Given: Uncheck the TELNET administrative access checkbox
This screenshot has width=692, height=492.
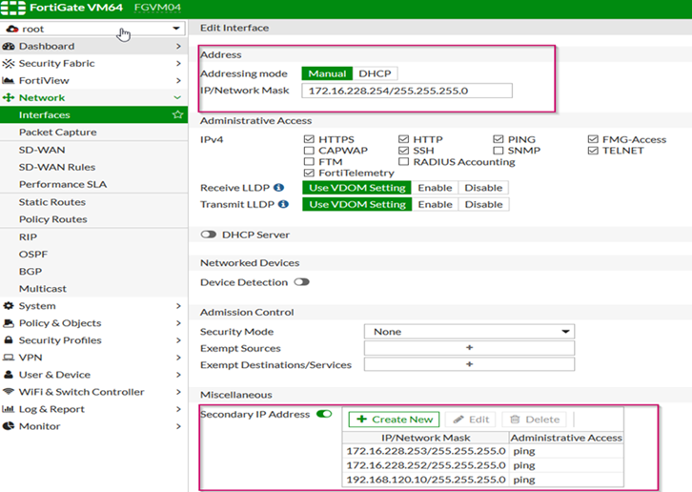Looking at the screenshot, I should 594,151.
